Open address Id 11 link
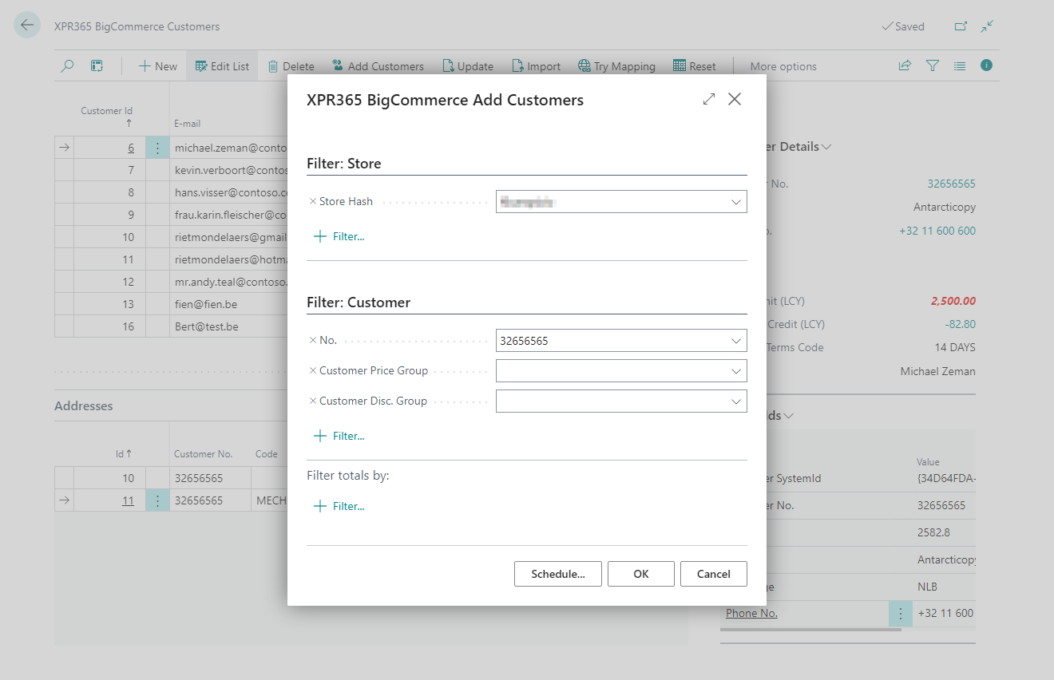 click(x=128, y=500)
